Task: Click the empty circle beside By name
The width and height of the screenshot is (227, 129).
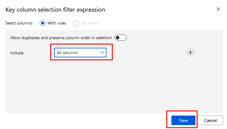Action: point(76,23)
